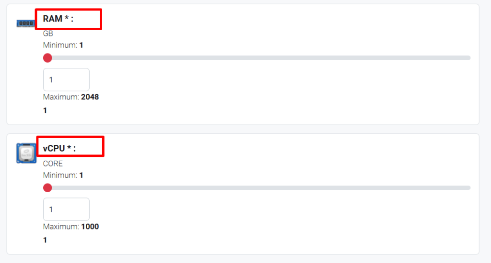Click the "Maximum: 1000" text

[71, 227]
